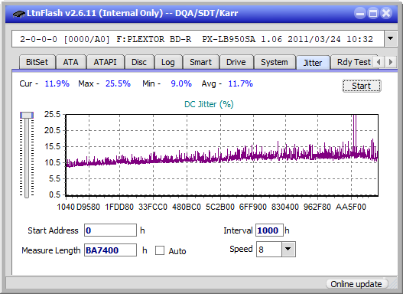This screenshot has height=294, width=403.
Task: Start the jitter measurement
Action: point(362,86)
